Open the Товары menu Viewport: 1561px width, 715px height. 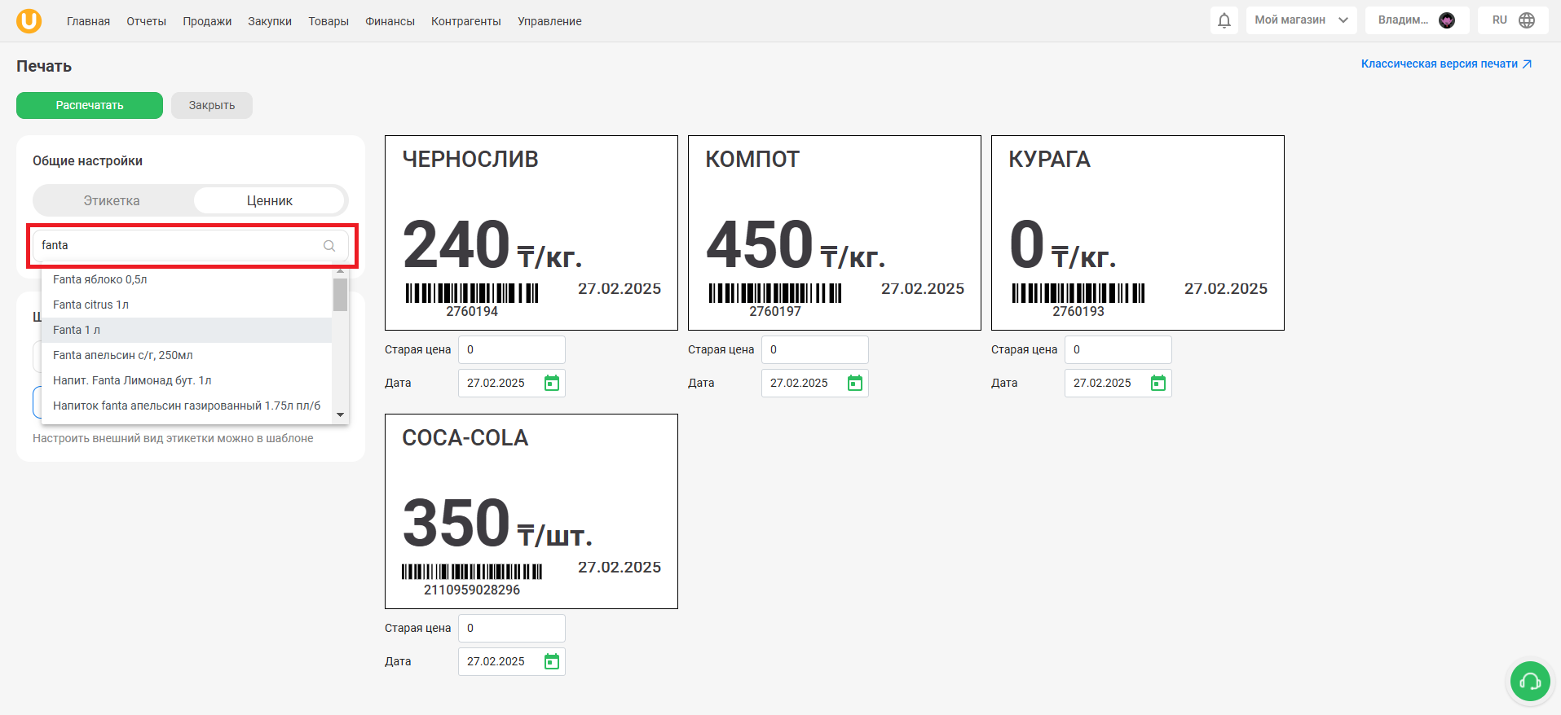point(329,21)
